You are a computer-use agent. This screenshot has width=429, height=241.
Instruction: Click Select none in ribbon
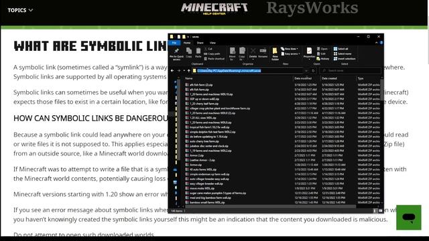point(343,54)
